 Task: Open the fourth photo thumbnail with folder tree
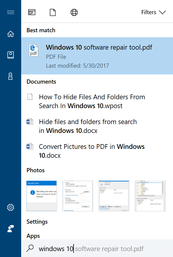pos(150,196)
